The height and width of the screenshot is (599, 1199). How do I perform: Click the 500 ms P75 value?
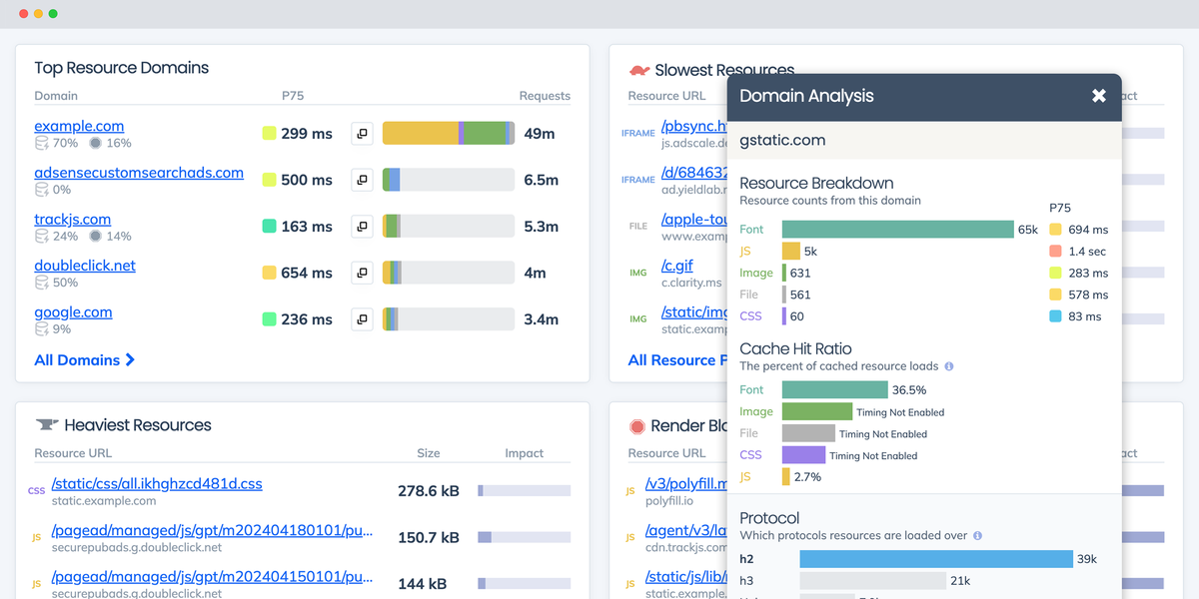point(307,180)
